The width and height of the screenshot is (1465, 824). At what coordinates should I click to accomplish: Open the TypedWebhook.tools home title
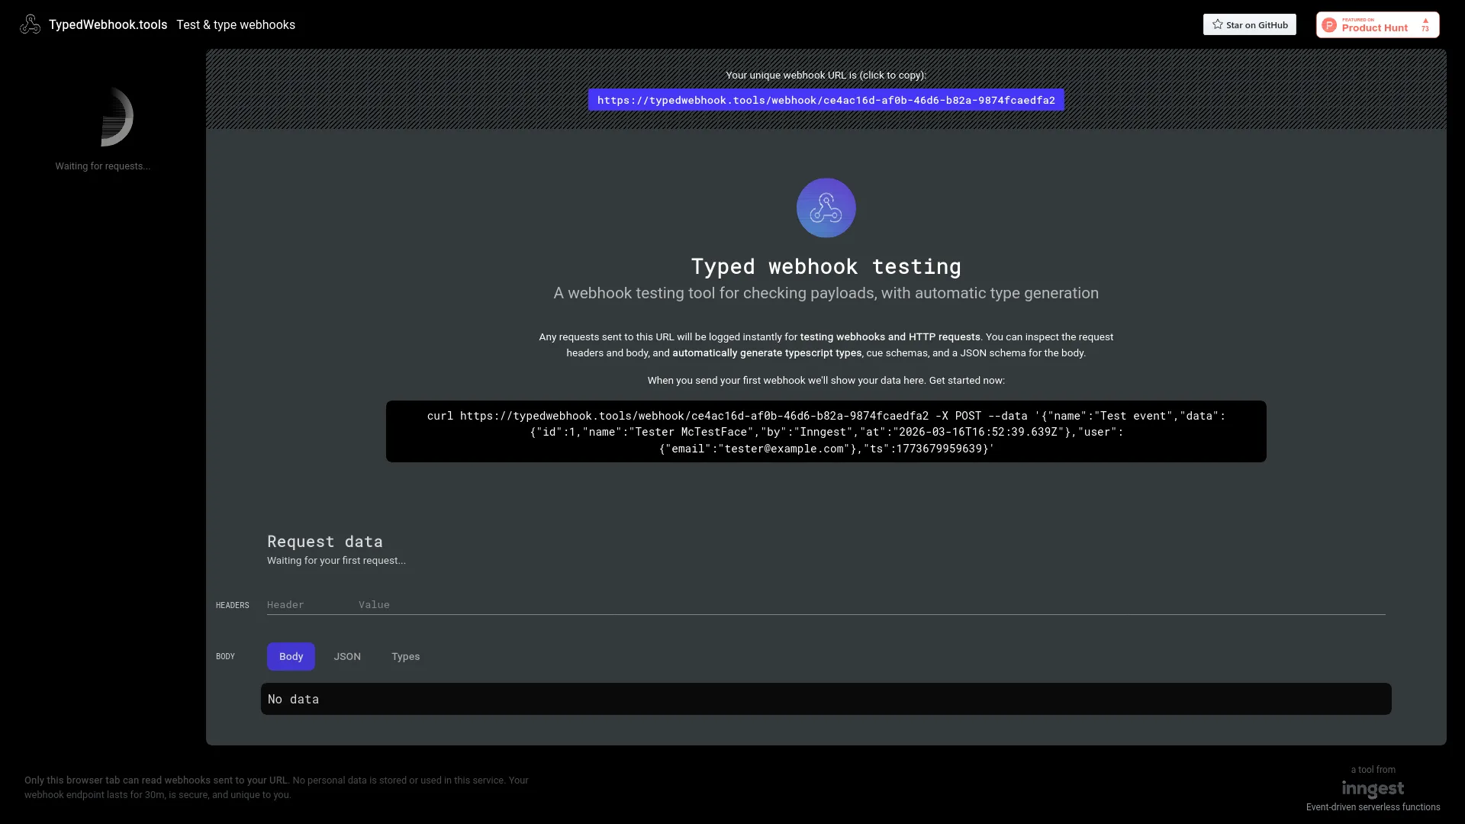pyautogui.click(x=108, y=24)
